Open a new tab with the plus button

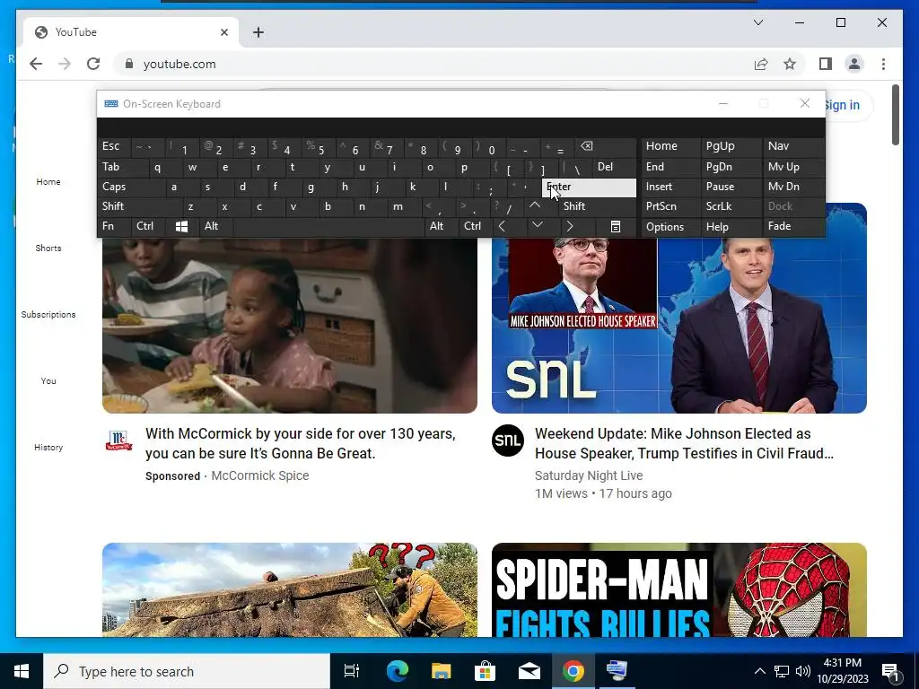(258, 32)
